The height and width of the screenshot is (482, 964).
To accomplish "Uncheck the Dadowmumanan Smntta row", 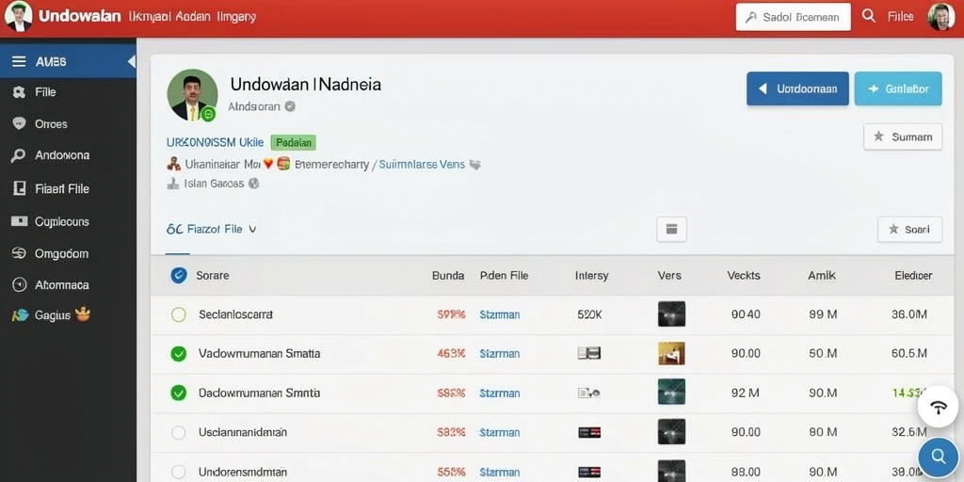I will pyautogui.click(x=178, y=393).
